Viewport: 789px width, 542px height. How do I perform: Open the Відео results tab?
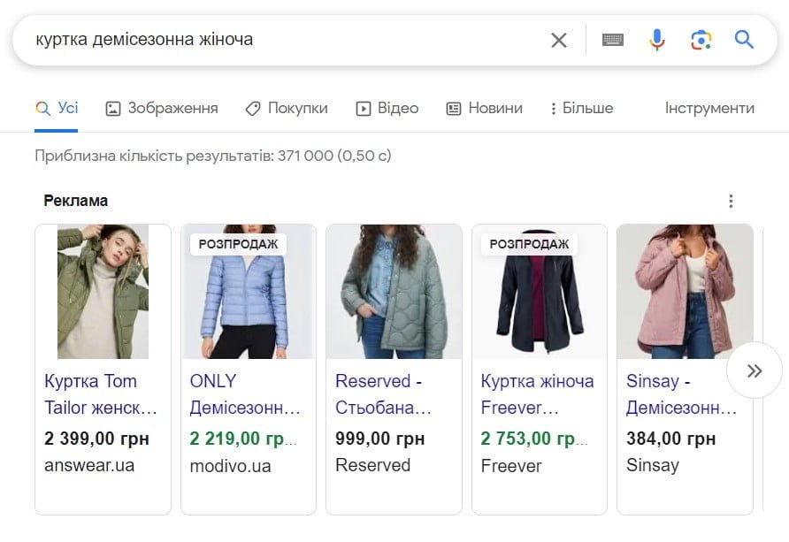pyautogui.click(x=387, y=108)
